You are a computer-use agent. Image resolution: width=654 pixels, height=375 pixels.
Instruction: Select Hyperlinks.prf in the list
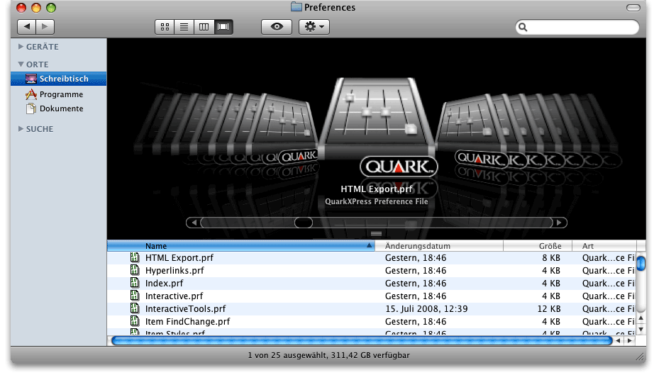pyautogui.click(x=371, y=270)
